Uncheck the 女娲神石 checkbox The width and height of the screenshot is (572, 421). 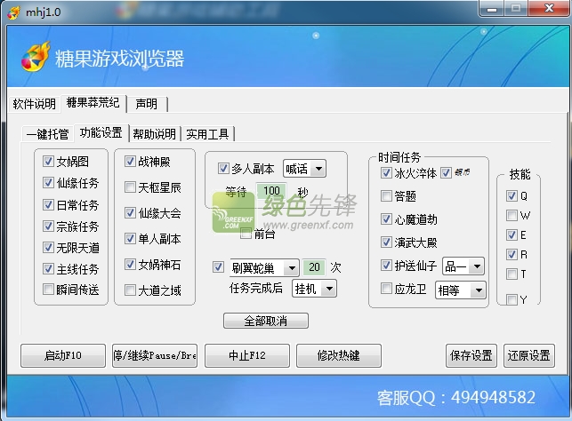coord(130,264)
